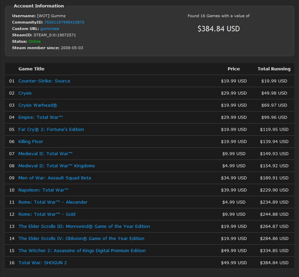Click the Crysis game link
The width and height of the screenshot is (299, 277).
click(x=25, y=93)
